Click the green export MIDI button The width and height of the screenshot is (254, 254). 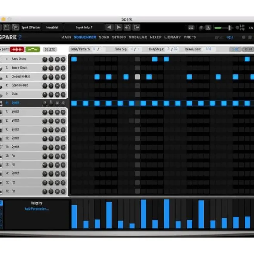point(33,49)
